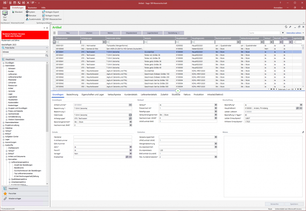Refresh the Matchcode field with the reload icon
The width and height of the screenshot is (306, 211).
tap(130, 115)
